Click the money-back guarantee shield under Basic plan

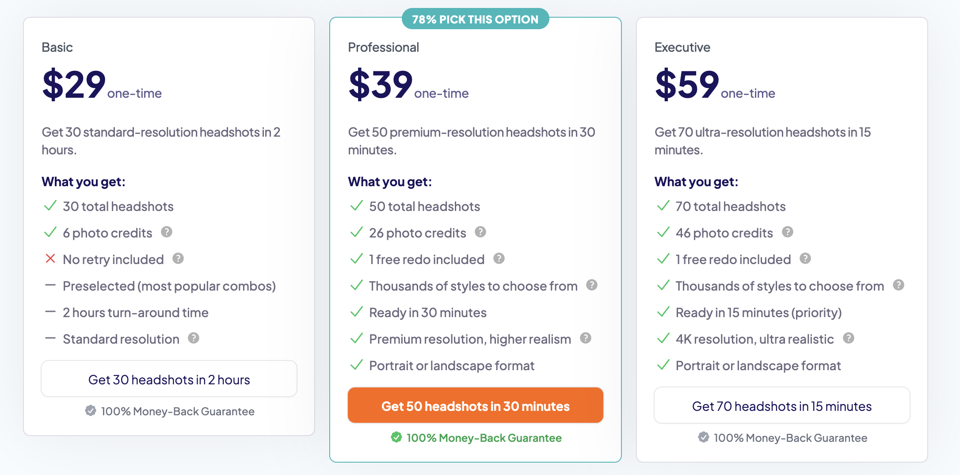pos(91,411)
